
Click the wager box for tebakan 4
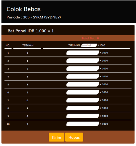pyautogui.click(x=83, y=84)
